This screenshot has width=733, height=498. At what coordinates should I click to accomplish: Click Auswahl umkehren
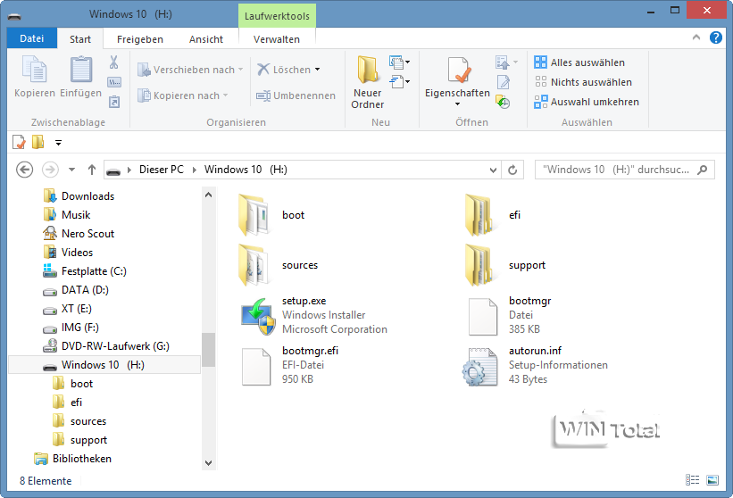587,102
